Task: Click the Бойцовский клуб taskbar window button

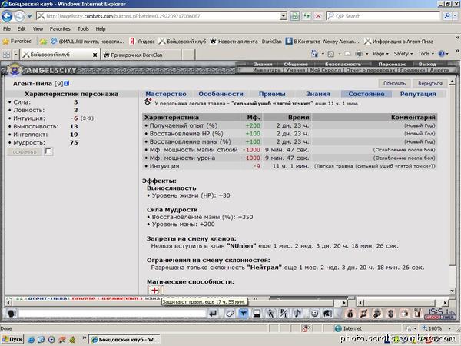Action: pos(124,339)
